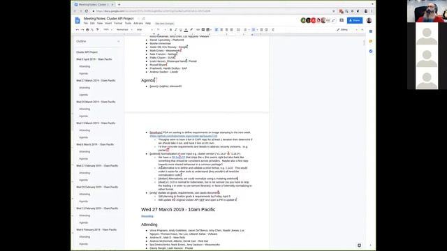Open the highlight color tool
Viewport: 447px width, 251px height.
point(191,29)
